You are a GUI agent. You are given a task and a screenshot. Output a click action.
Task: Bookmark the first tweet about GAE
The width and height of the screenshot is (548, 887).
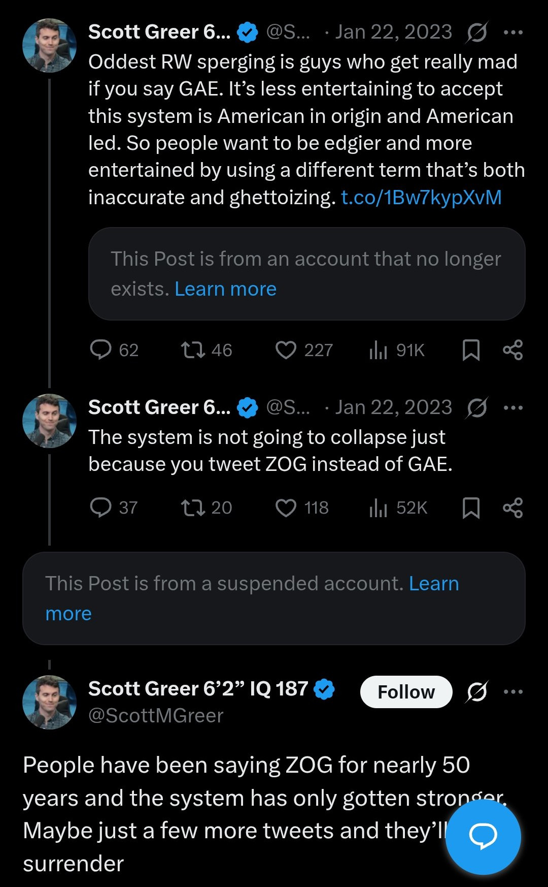[x=471, y=350]
